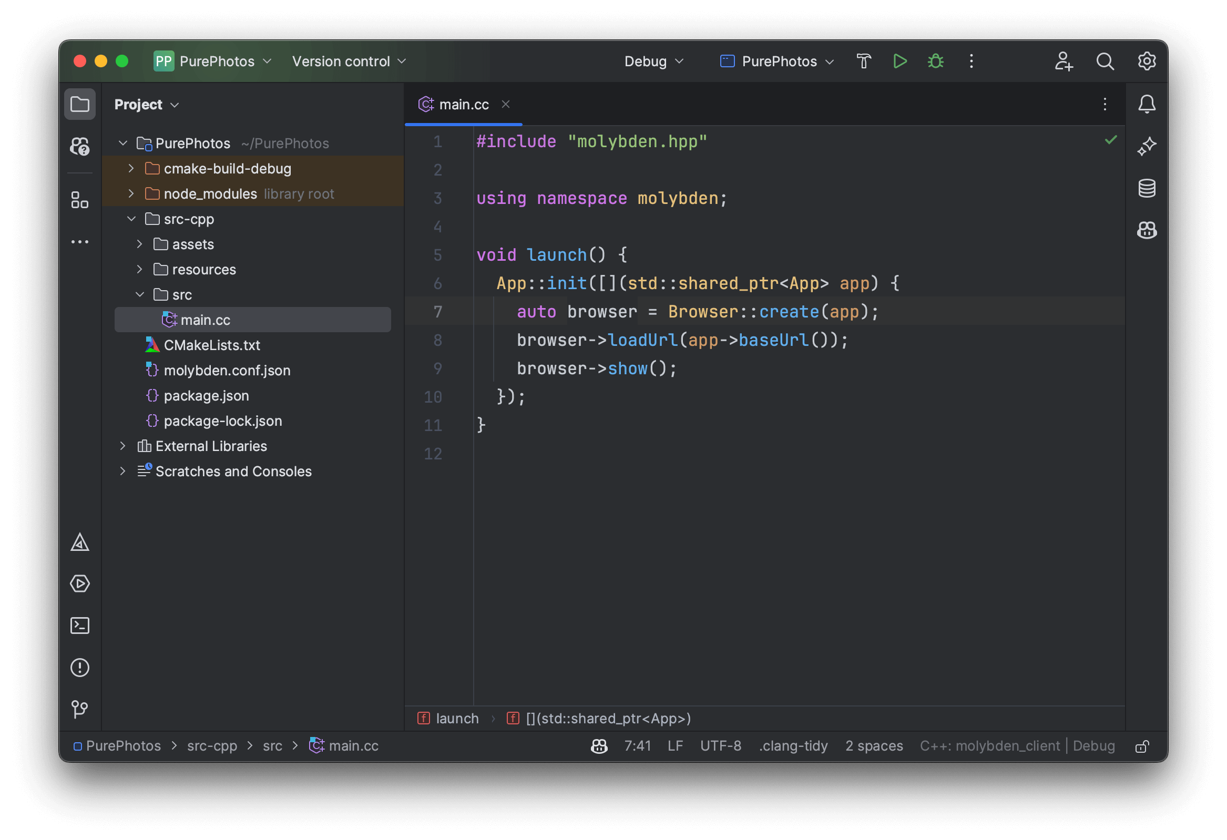
Task: Click the problems/warning triangle icon in sidebar
Action: [81, 541]
